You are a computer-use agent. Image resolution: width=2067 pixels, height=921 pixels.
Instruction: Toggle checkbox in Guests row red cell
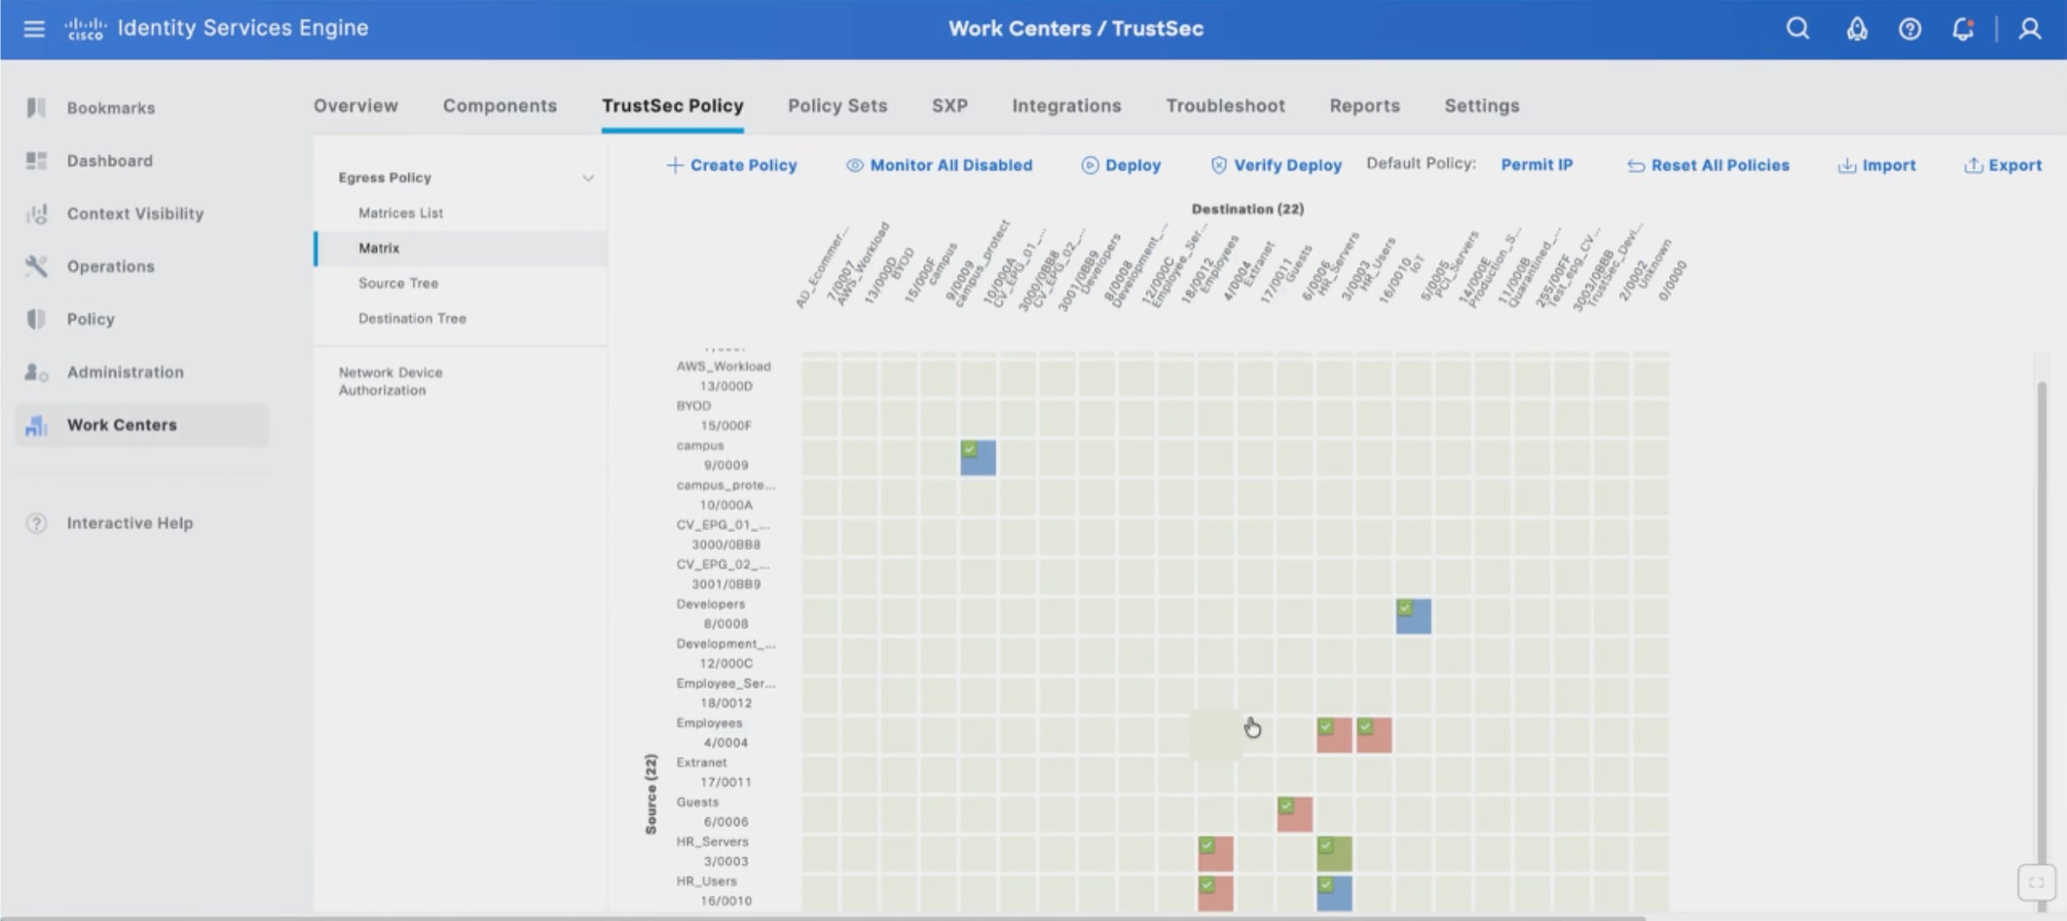click(x=1286, y=806)
